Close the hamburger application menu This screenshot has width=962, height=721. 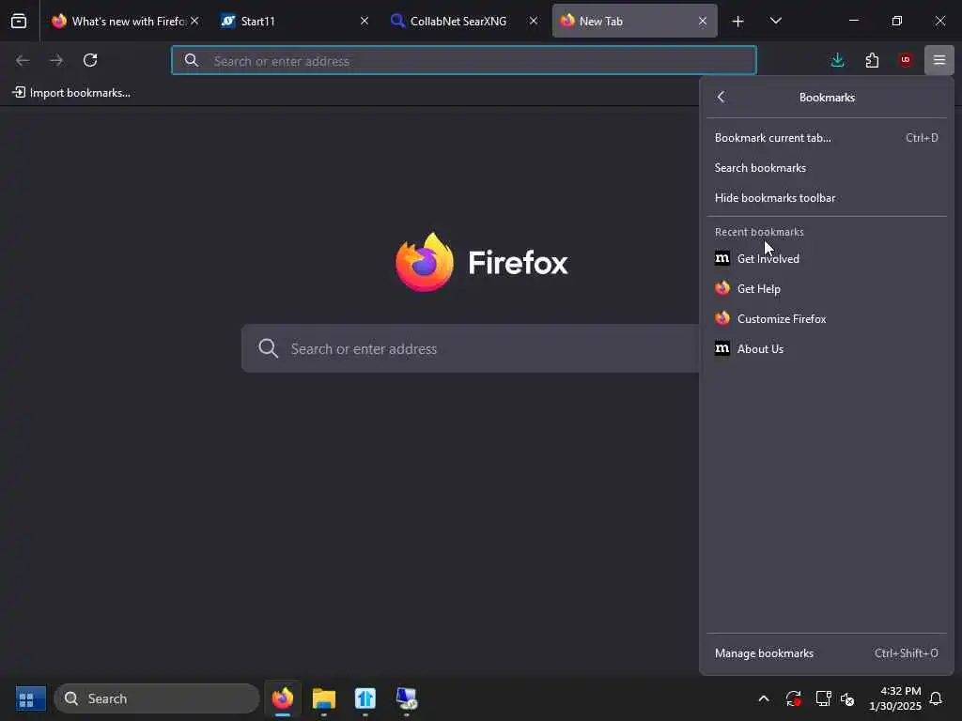tap(939, 60)
